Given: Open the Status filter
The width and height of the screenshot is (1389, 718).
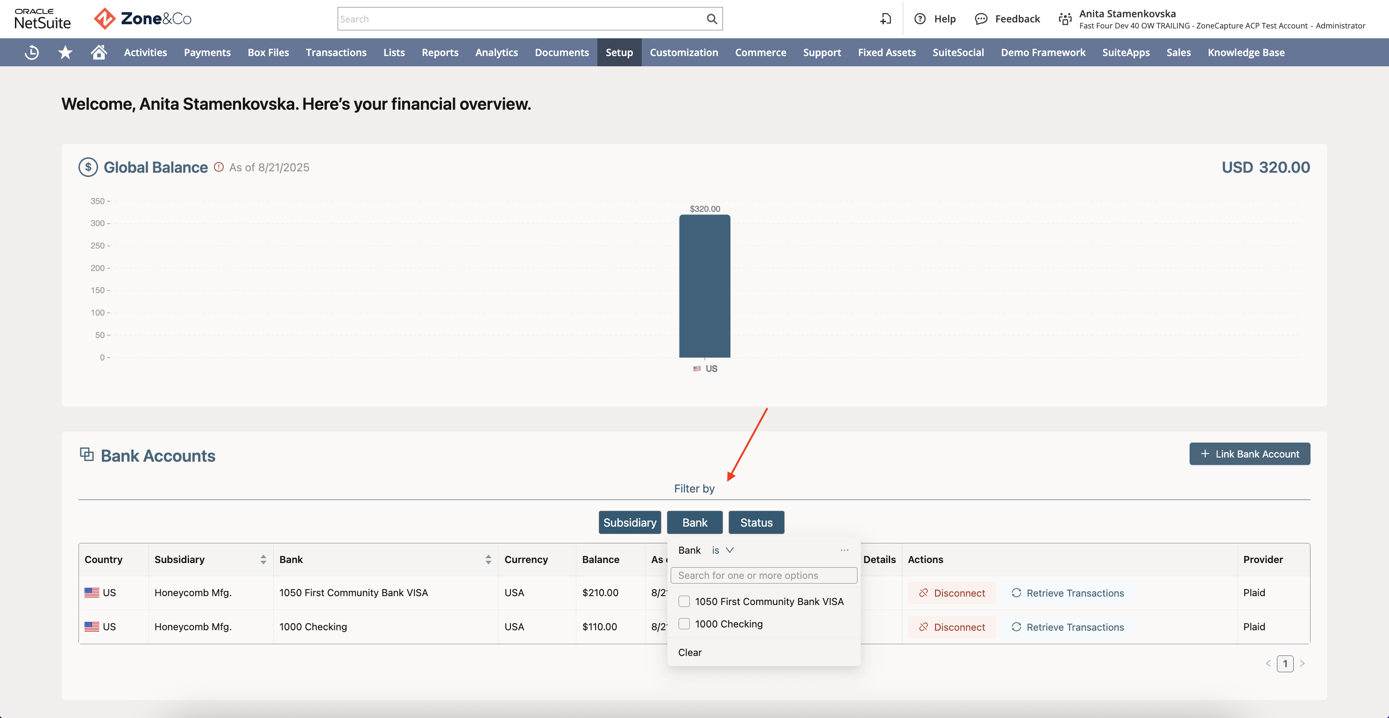Looking at the screenshot, I should [756, 522].
